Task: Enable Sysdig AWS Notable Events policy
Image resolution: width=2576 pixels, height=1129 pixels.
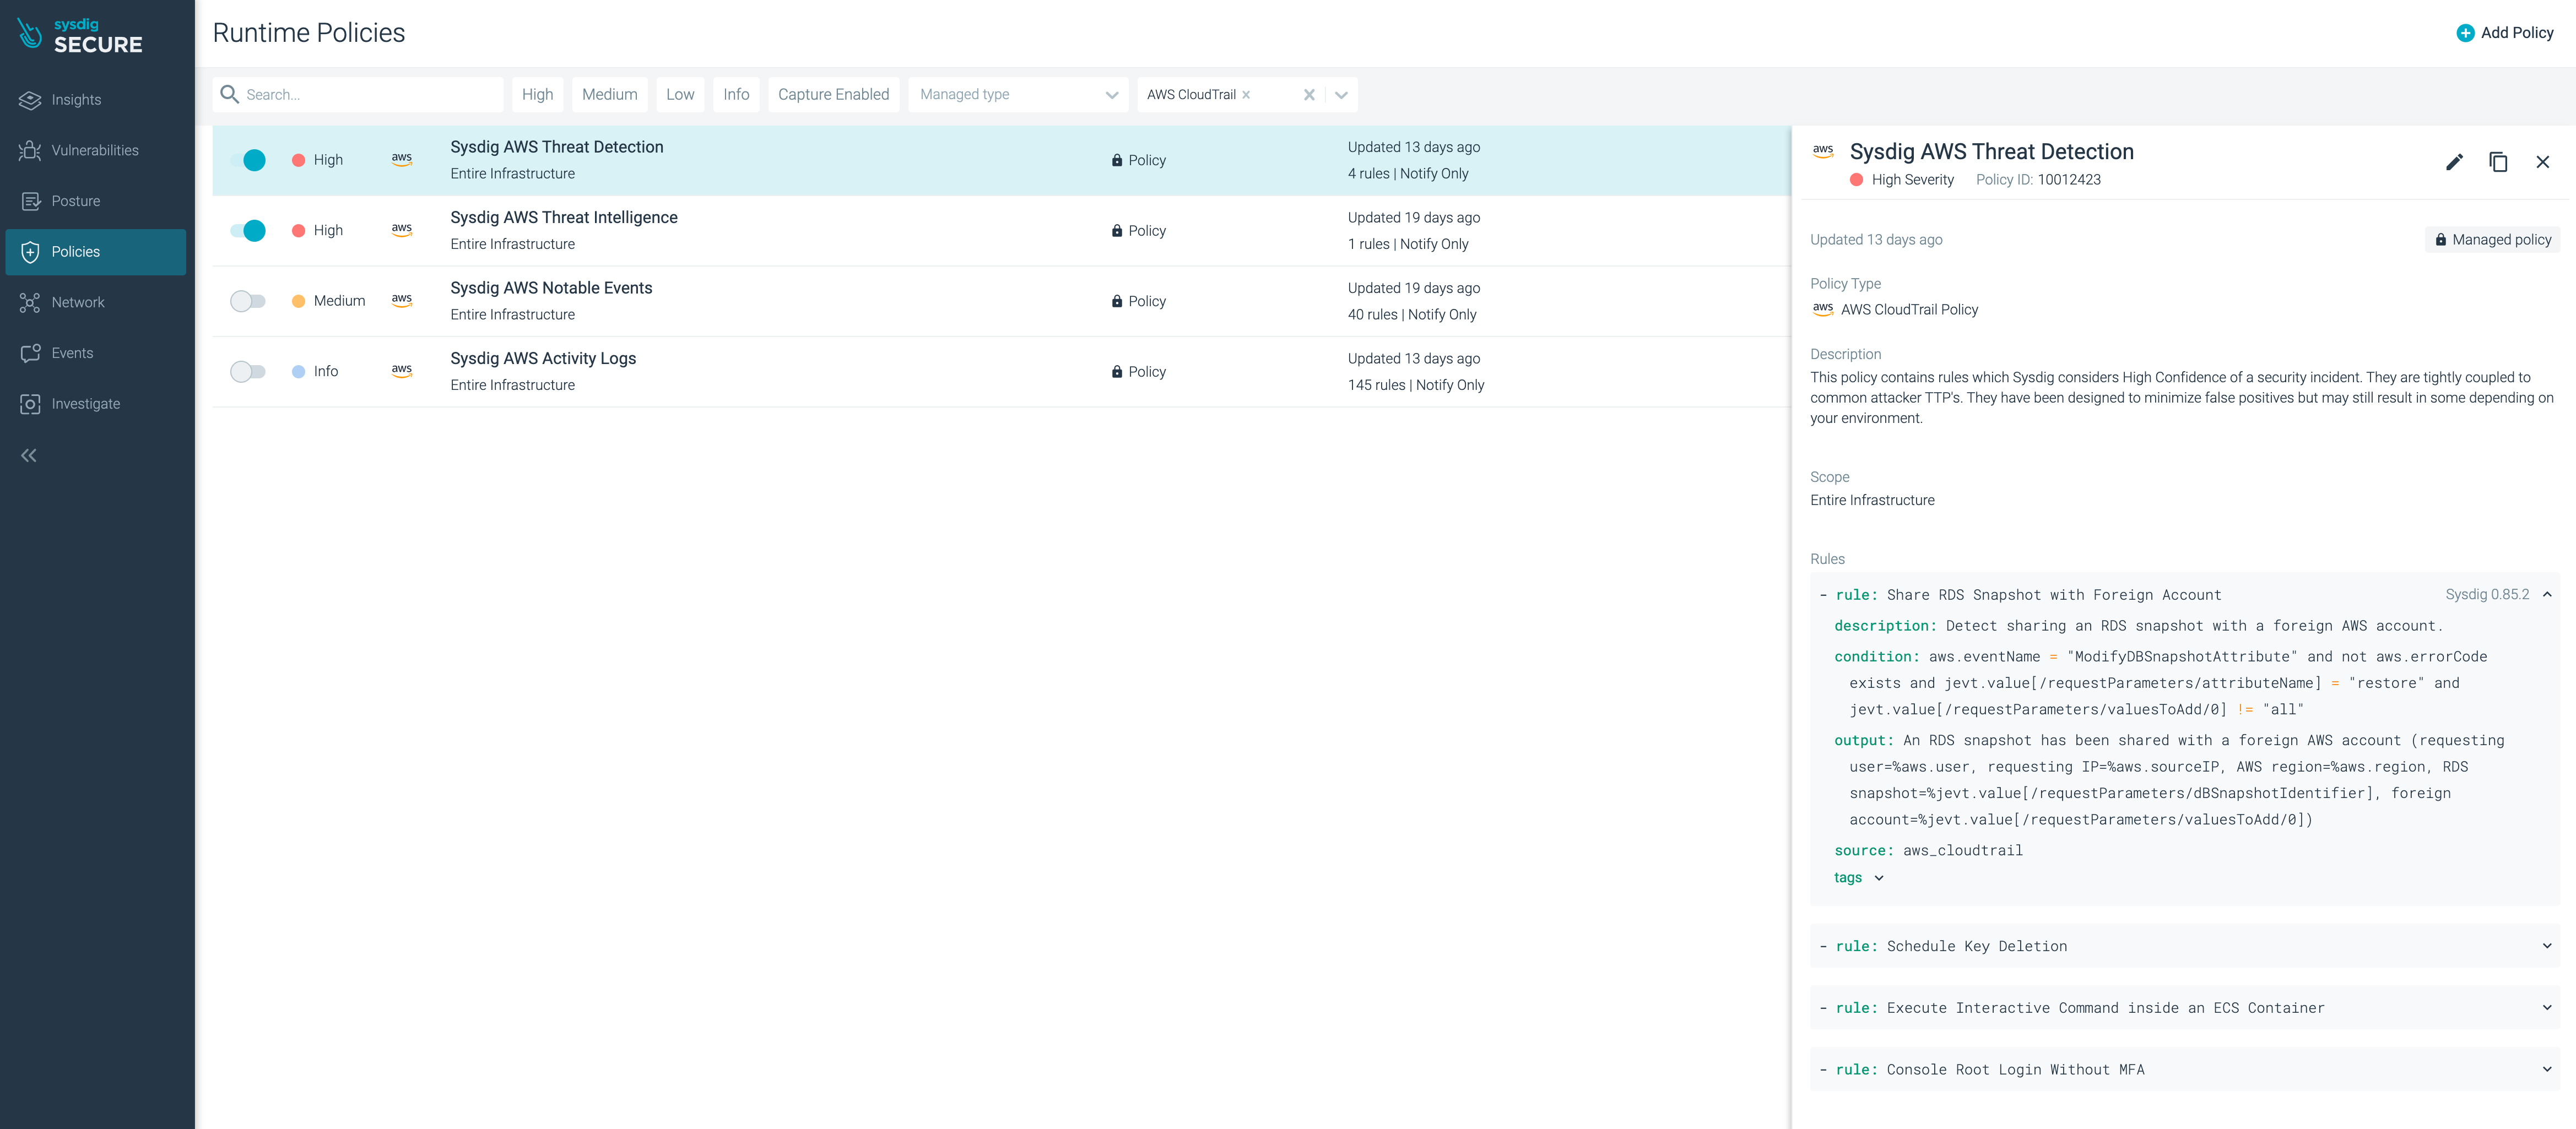Action: coord(248,301)
